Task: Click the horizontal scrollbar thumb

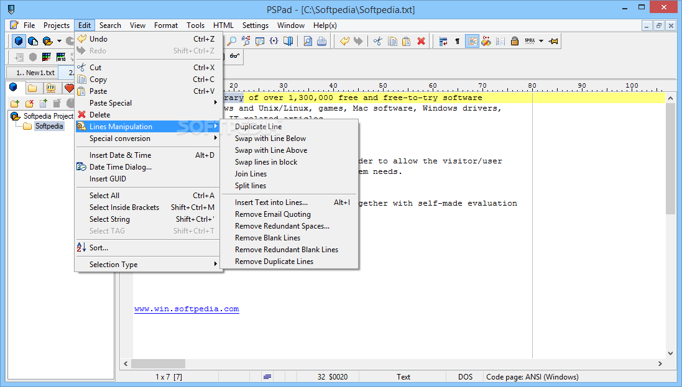Action: point(159,363)
